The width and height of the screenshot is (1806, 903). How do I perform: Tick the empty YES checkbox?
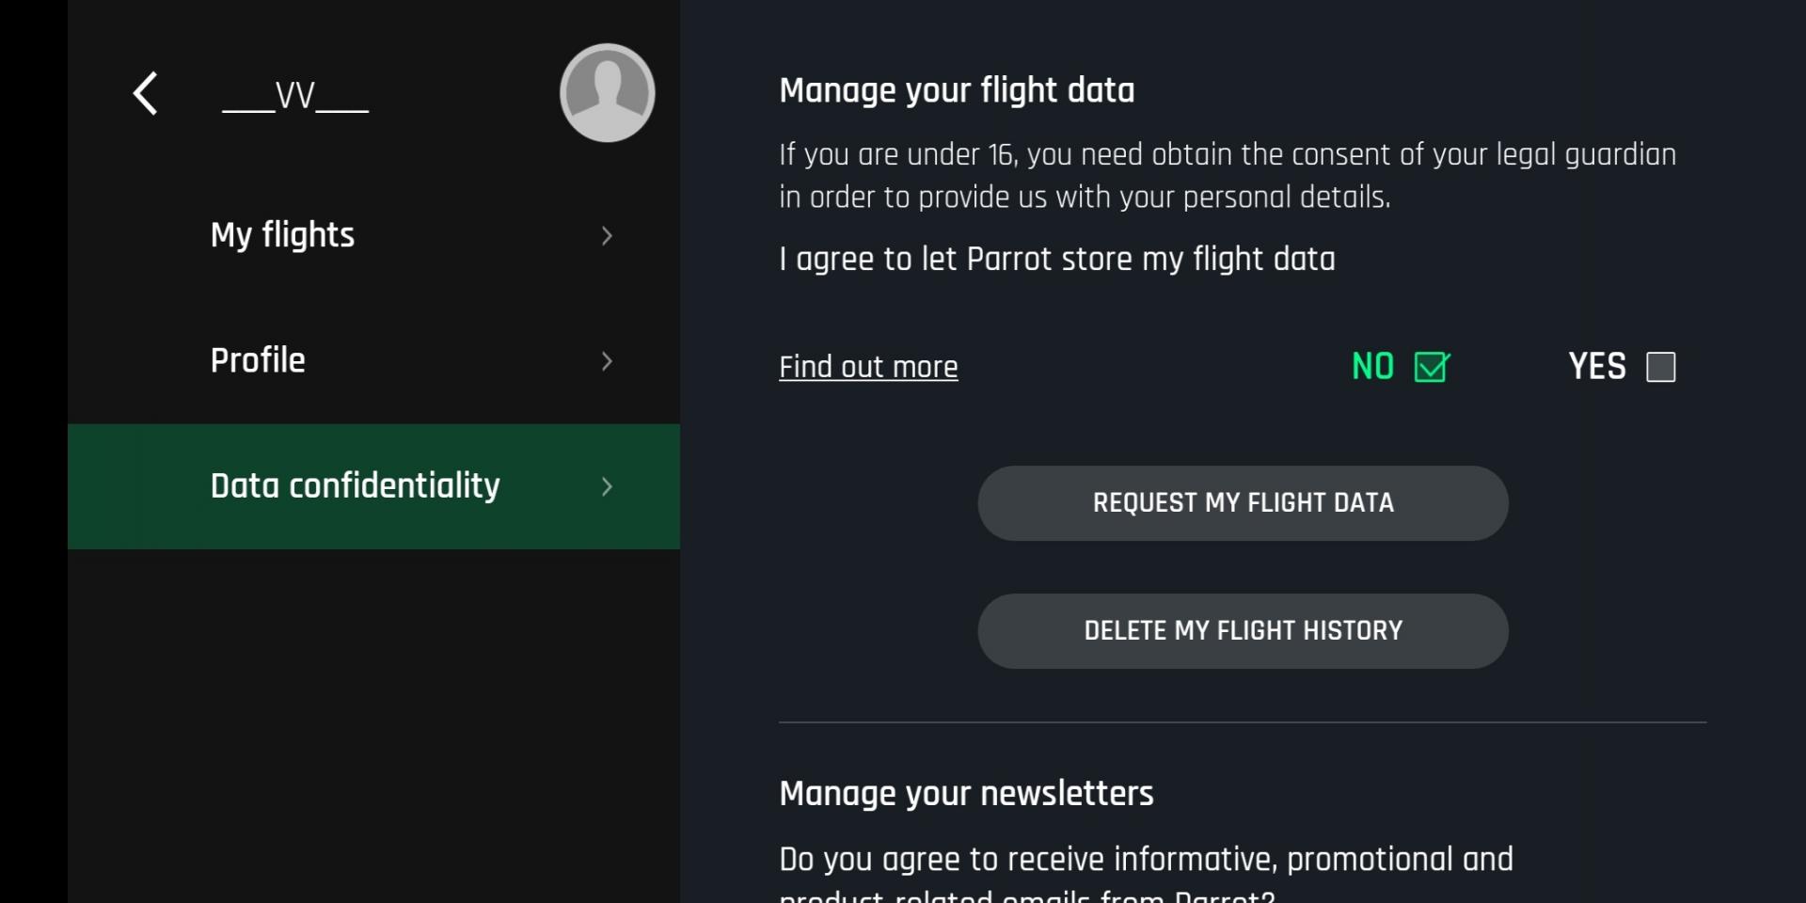pyautogui.click(x=1661, y=367)
